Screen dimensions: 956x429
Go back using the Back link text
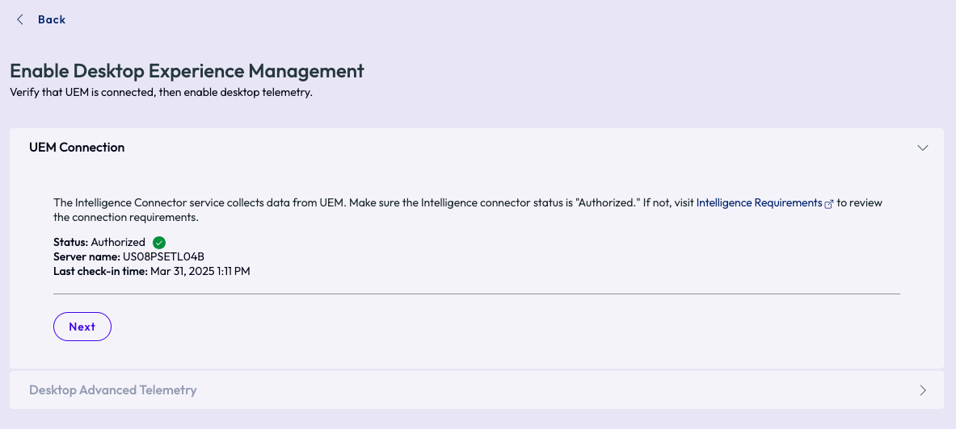[x=52, y=19]
